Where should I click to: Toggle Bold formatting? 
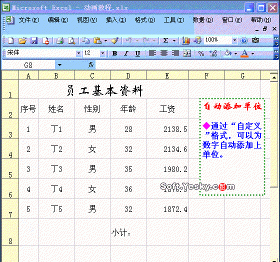(114, 53)
